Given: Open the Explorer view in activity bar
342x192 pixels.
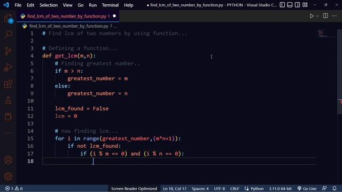Looking at the screenshot, I should 9,18.
